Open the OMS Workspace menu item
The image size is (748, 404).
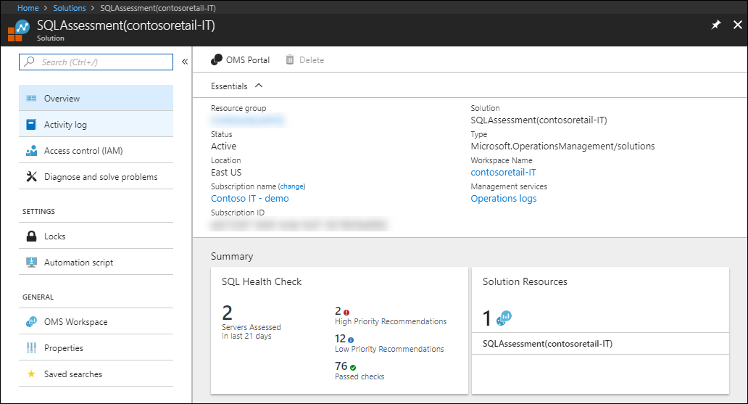click(x=75, y=322)
